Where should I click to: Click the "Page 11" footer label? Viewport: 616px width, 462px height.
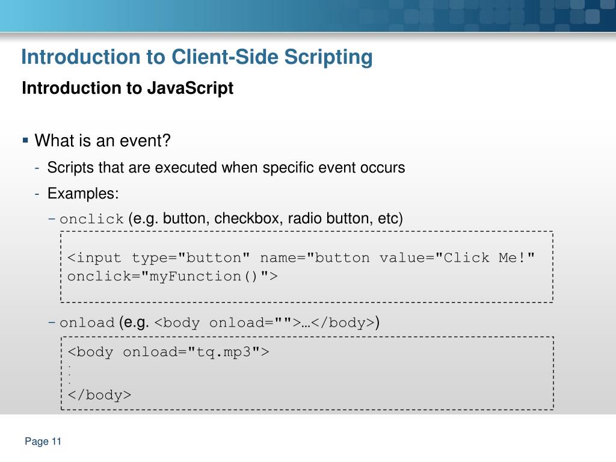[43, 442]
